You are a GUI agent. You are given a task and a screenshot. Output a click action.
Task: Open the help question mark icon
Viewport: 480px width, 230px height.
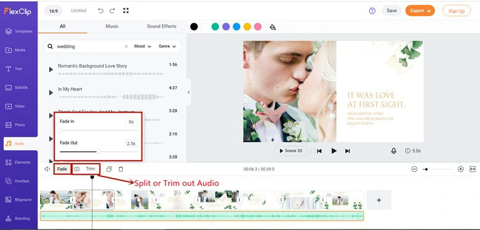pyautogui.click(x=372, y=10)
